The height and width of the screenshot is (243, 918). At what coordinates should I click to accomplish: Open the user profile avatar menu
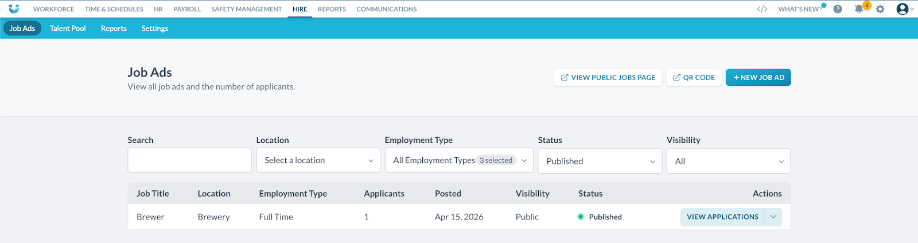pos(905,9)
